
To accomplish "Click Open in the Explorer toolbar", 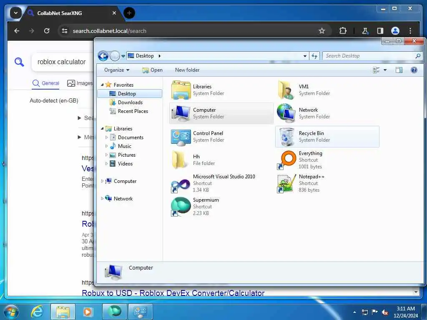I will click(153, 70).
